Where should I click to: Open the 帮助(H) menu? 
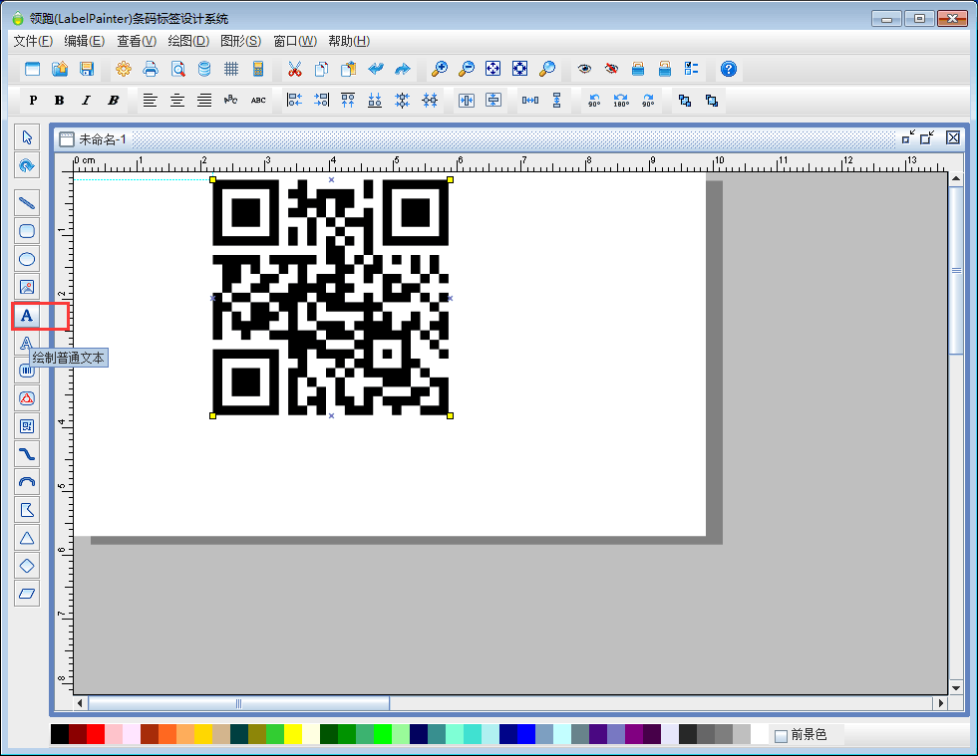[349, 41]
